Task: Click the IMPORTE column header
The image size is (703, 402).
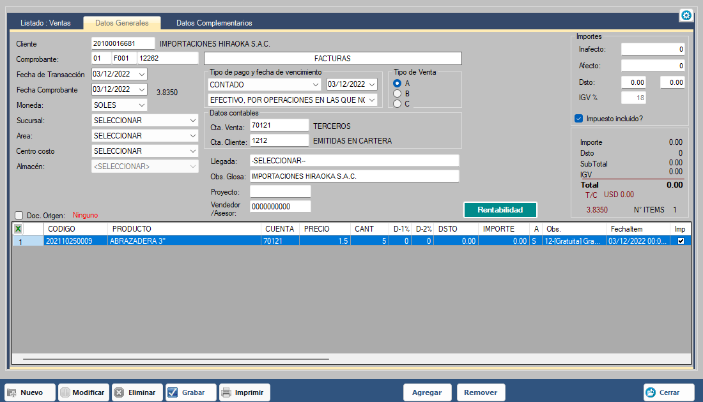Action: pos(504,228)
